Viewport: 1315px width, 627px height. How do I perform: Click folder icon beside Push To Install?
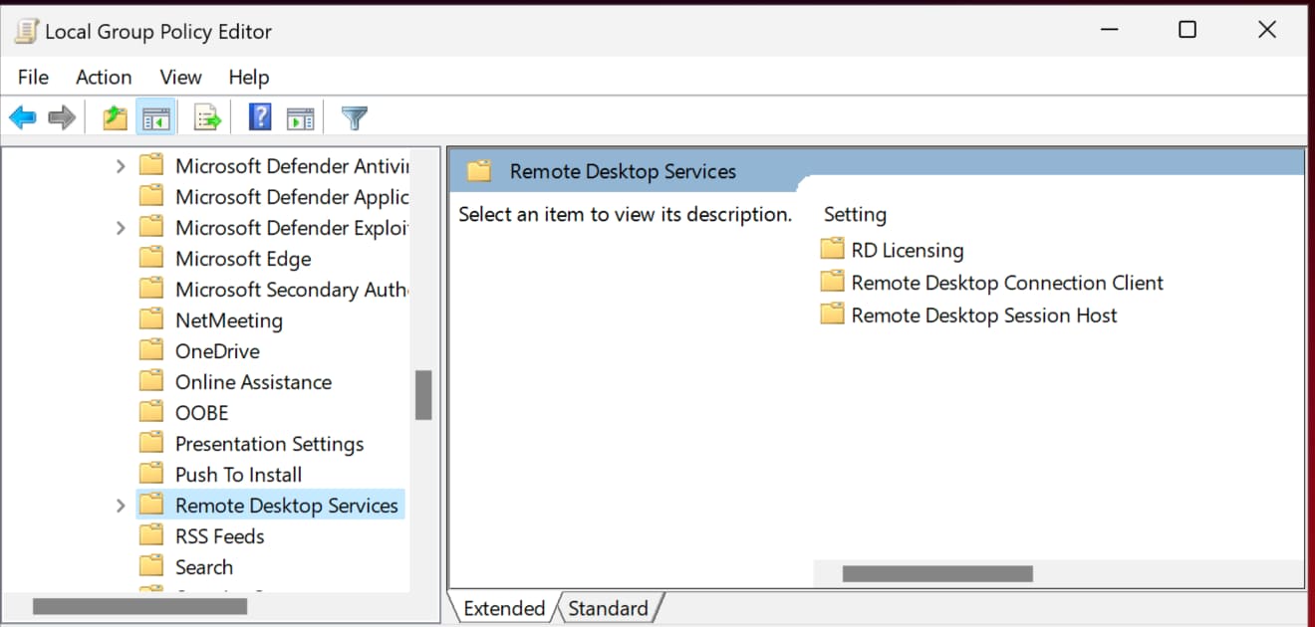pos(151,474)
